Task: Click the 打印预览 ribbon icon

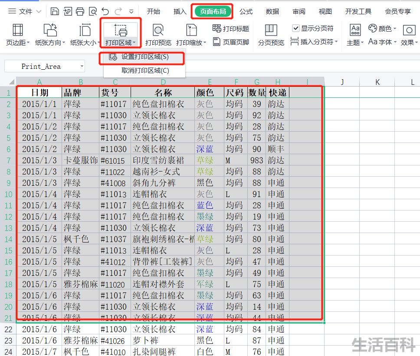Action: click(x=158, y=29)
